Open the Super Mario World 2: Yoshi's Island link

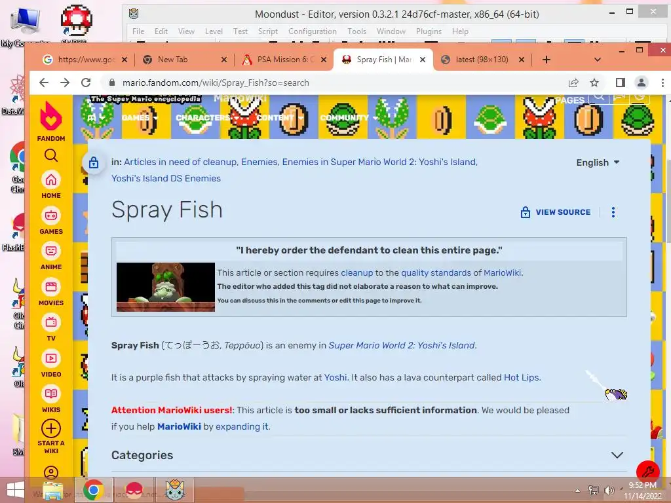[402, 345]
